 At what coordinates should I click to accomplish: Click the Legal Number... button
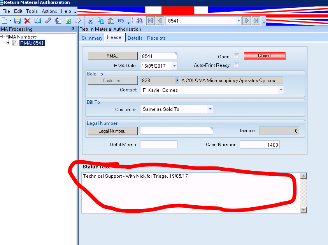(113, 131)
